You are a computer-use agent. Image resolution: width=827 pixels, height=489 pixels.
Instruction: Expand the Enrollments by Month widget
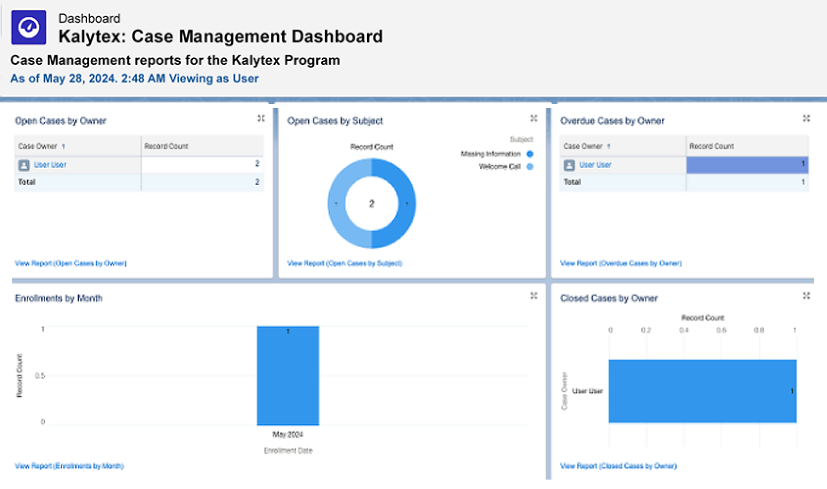point(533,296)
